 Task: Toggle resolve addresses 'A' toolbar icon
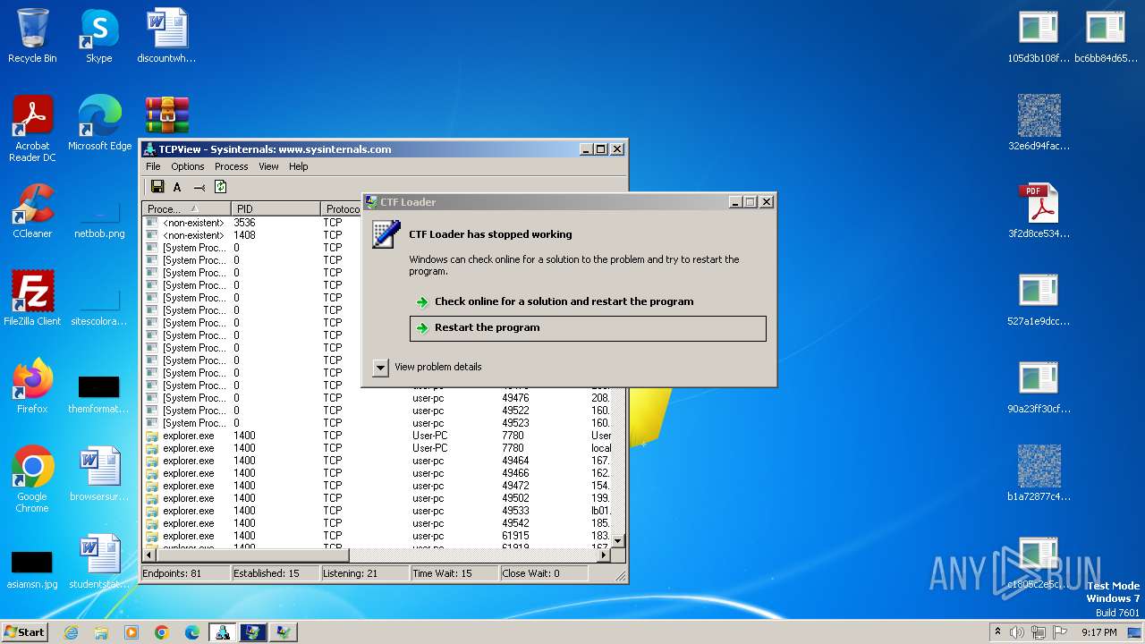(177, 187)
